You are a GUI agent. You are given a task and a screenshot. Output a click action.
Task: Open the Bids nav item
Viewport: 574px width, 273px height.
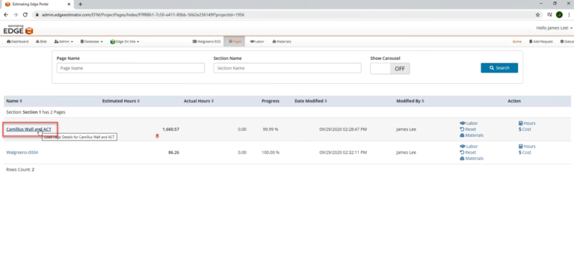pos(41,42)
